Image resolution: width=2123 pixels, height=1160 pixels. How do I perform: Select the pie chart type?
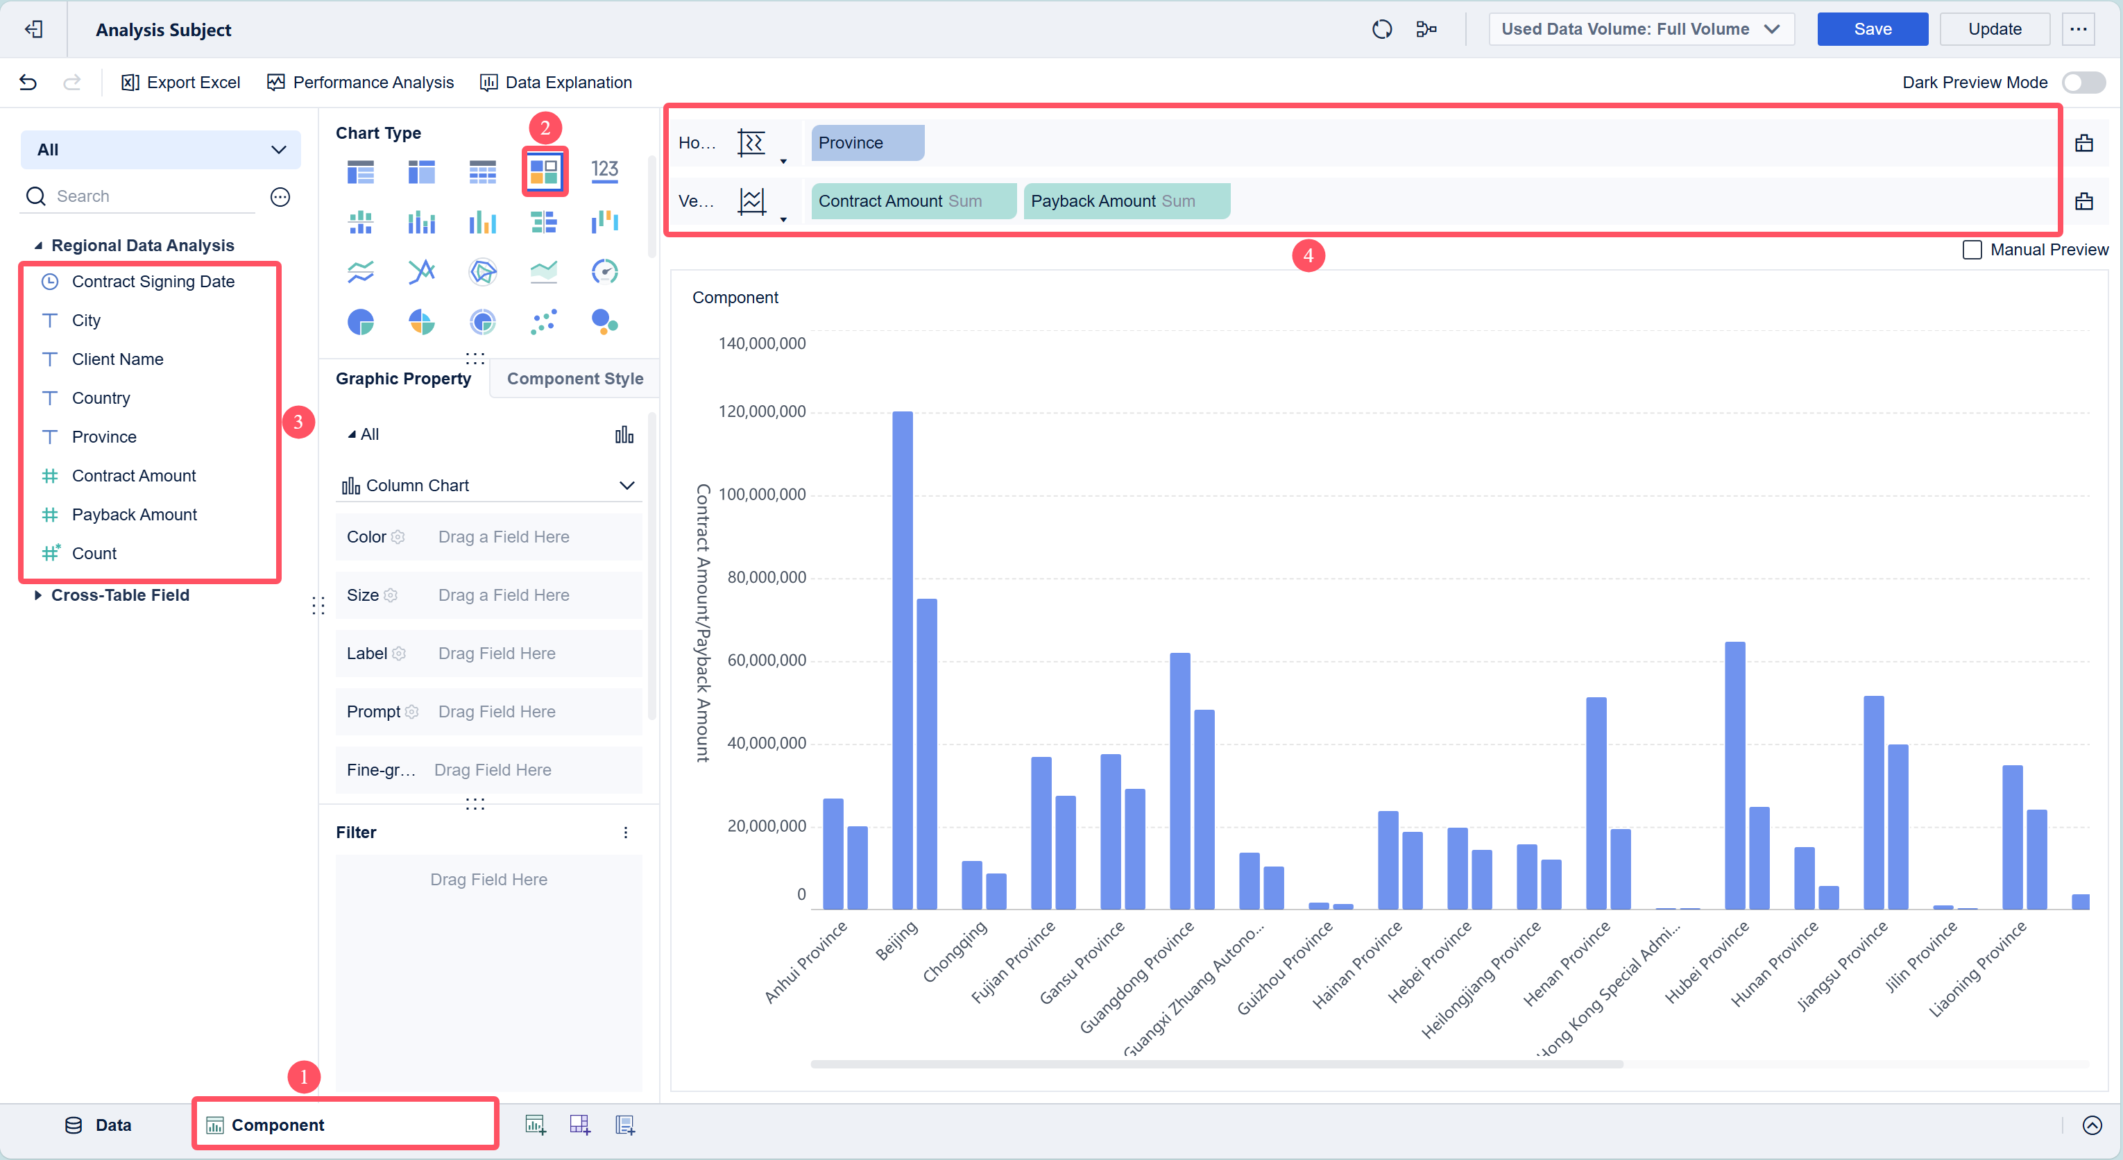click(360, 321)
